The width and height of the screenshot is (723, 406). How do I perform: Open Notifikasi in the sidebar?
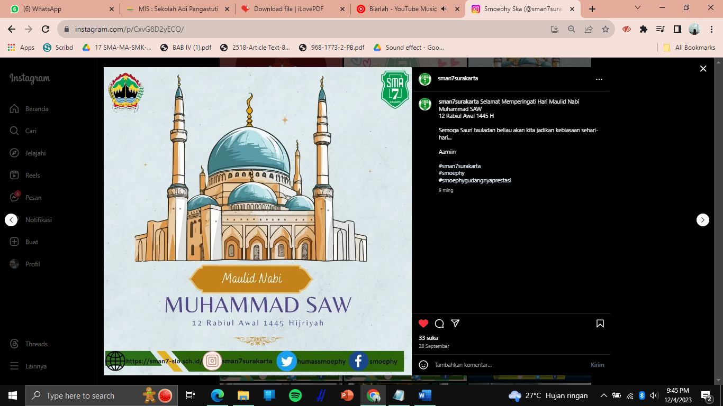[38, 220]
